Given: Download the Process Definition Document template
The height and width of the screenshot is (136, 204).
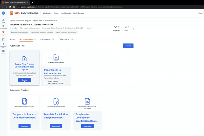Looking at the screenshot, I should 25,126.
